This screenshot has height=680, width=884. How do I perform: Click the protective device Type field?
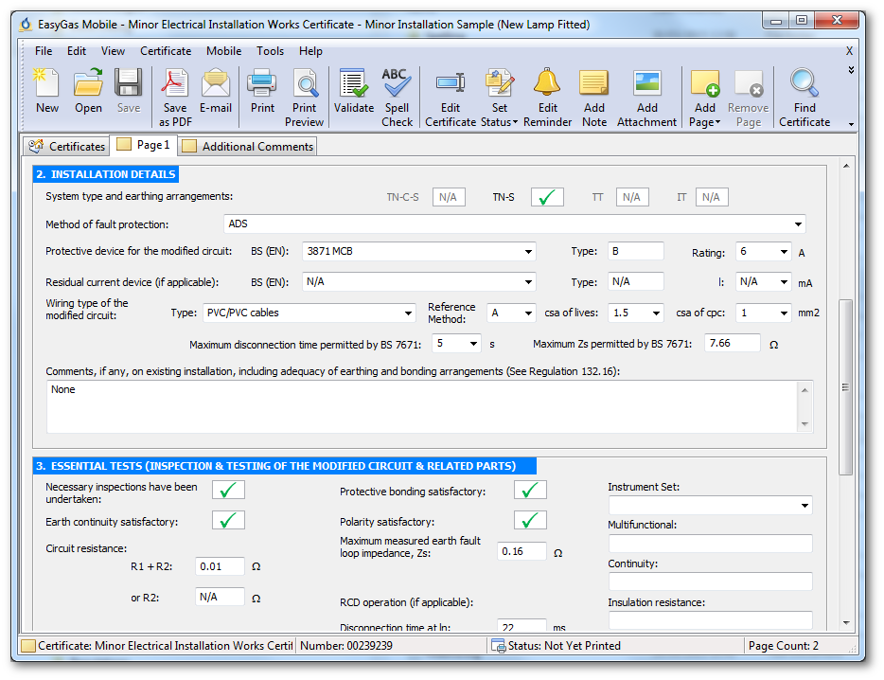(x=635, y=251)
